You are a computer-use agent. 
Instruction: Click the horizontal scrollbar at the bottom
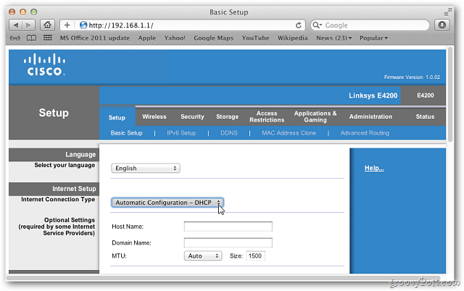pyautogui.click(x=223, y=277)
